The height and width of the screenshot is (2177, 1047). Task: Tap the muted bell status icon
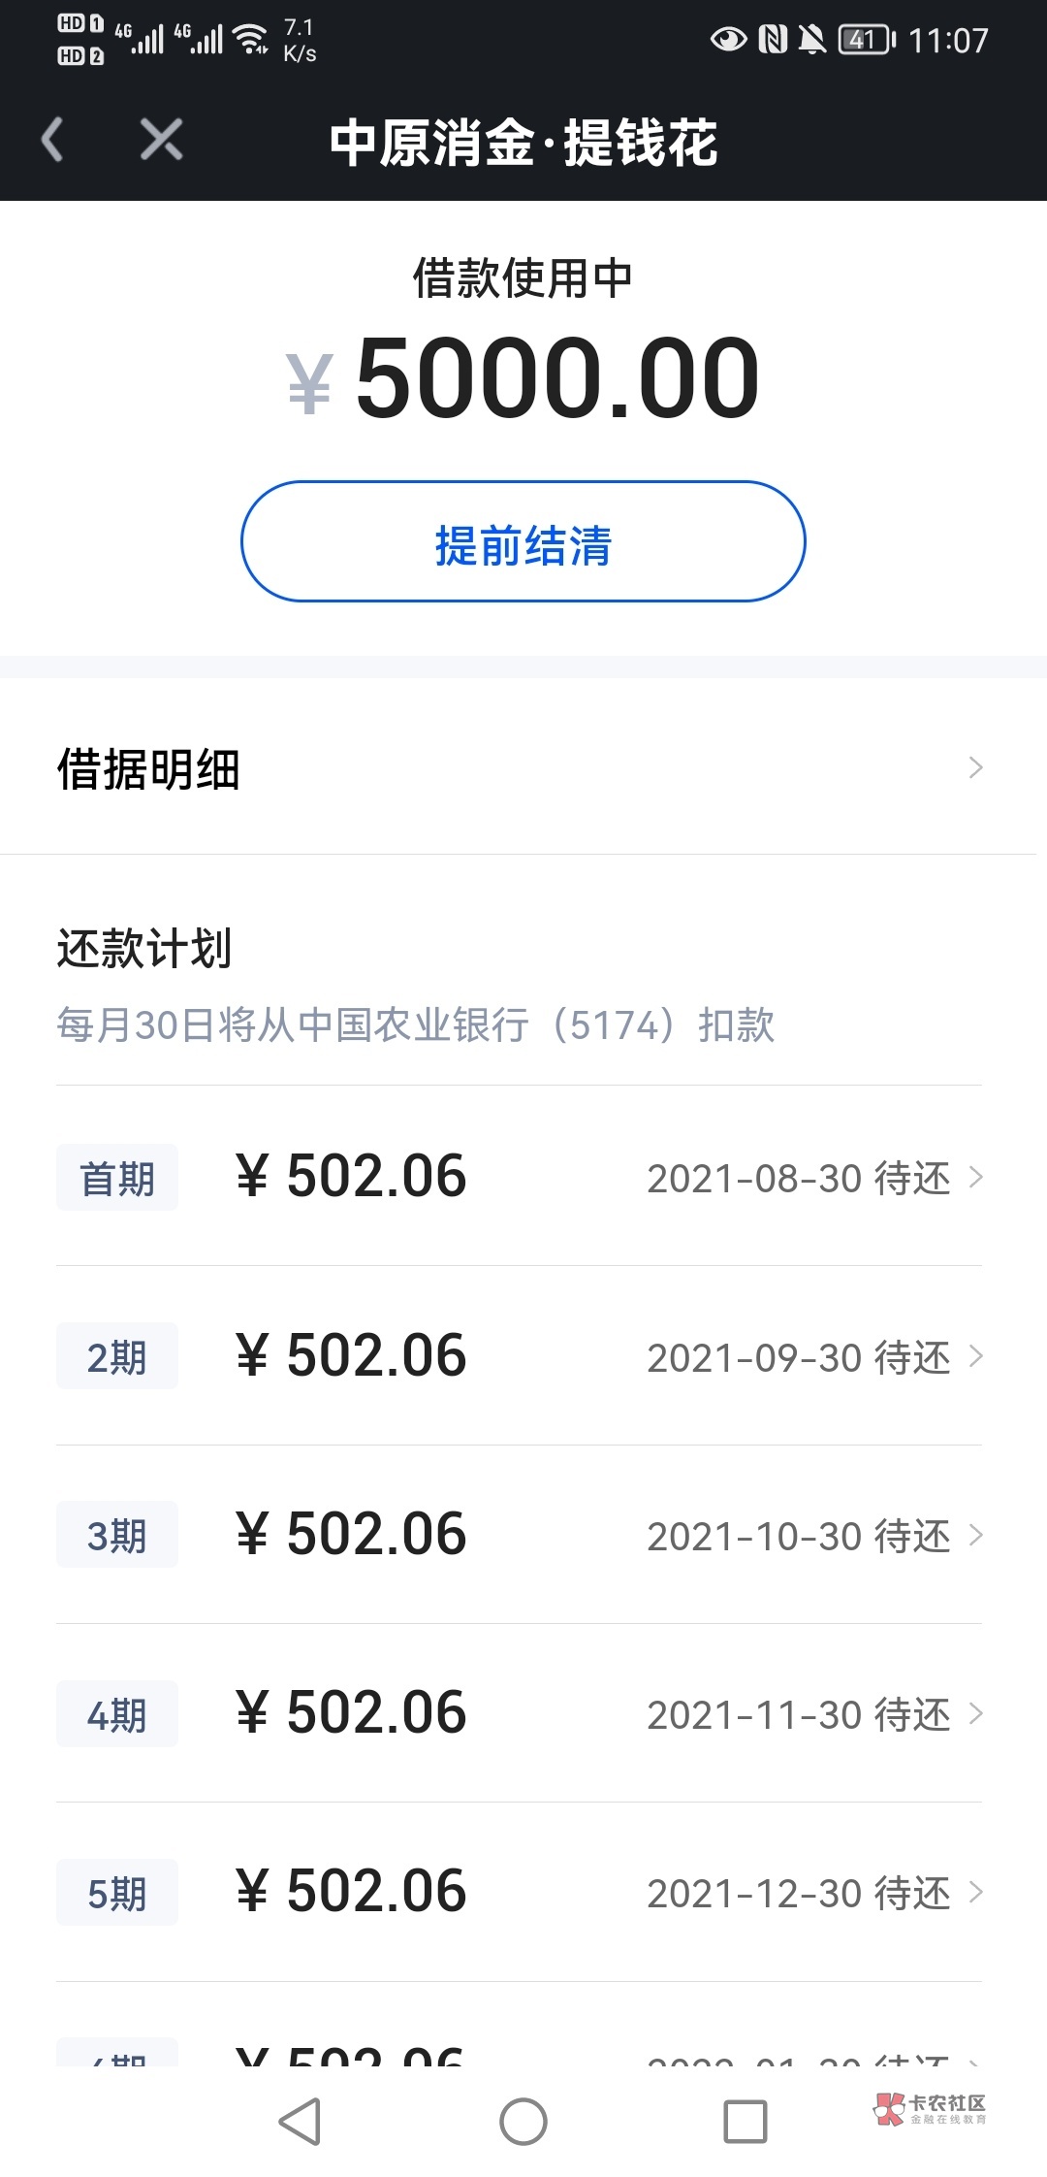811,40
